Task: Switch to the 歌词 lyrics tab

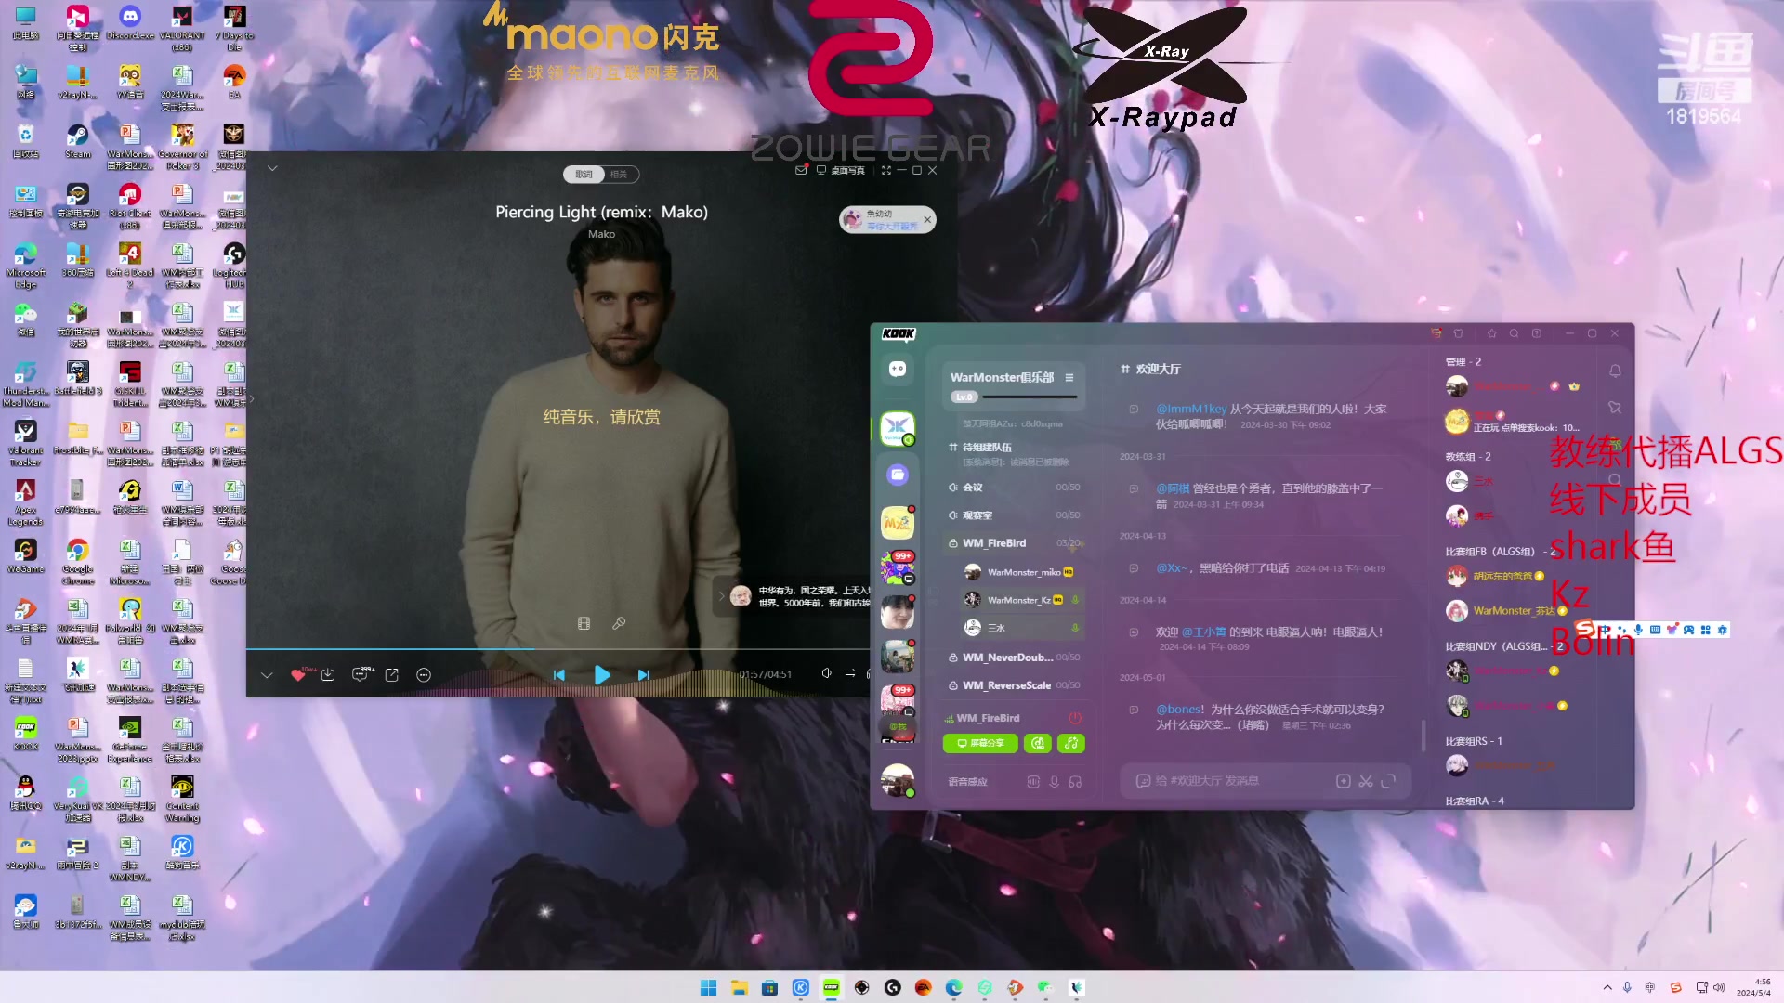Action: coord(584,175)
